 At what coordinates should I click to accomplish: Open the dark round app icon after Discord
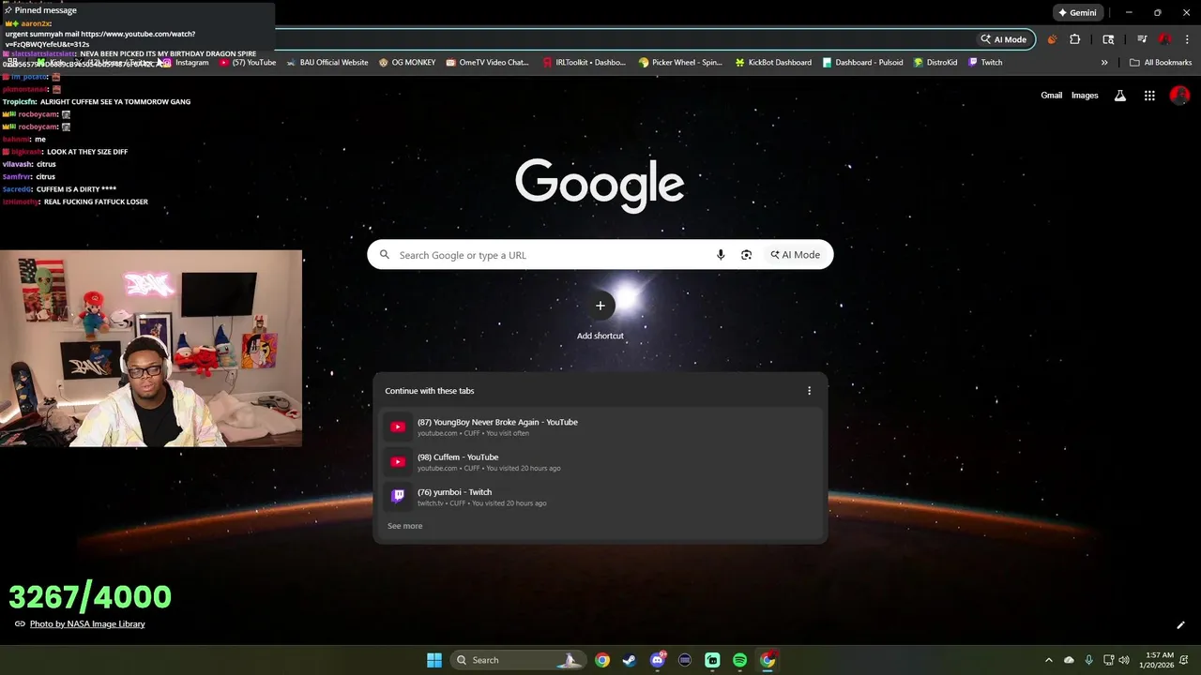[x=685, y=660]
